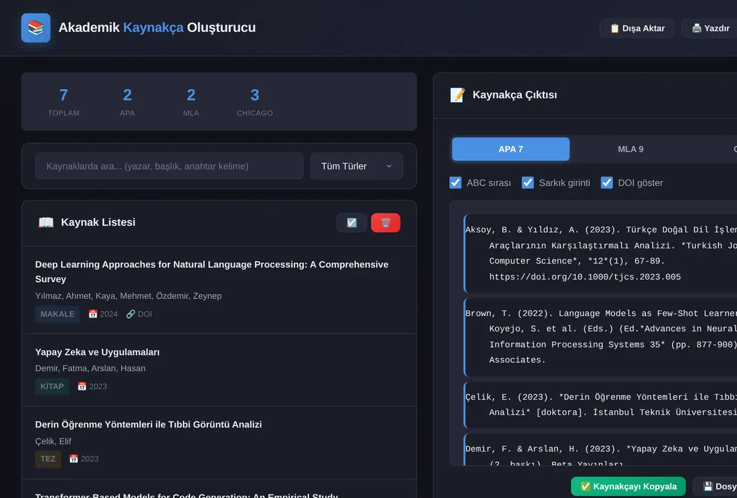Click the doi.org/10.1000/tjcs.2023.005 URL text
The width and height of the screenshot is (737, 498).
[585, 277]
